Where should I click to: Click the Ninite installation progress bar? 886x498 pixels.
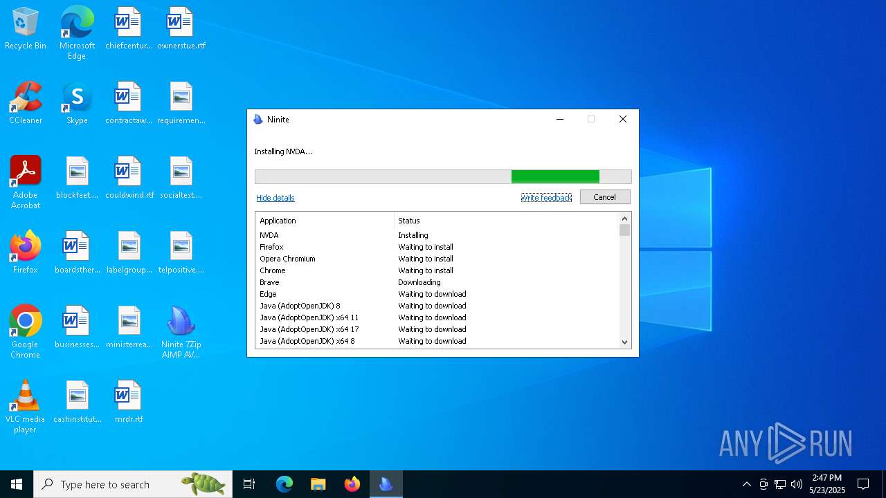point(443,176)
